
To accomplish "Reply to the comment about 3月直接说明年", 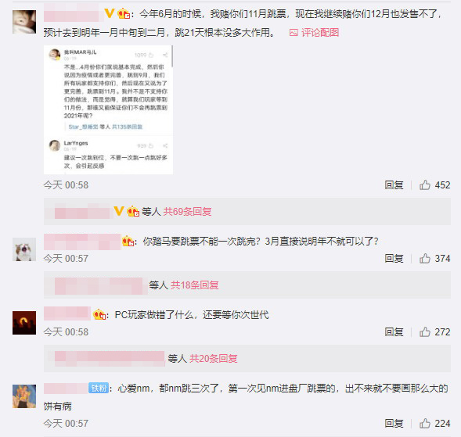I will coord(394,259).
